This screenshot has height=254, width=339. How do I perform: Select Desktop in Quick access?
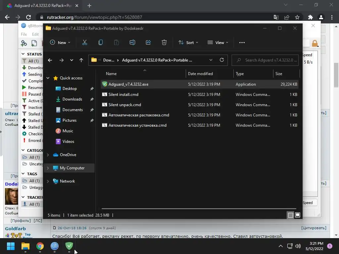pyautogui.click(x=70, y=89)
